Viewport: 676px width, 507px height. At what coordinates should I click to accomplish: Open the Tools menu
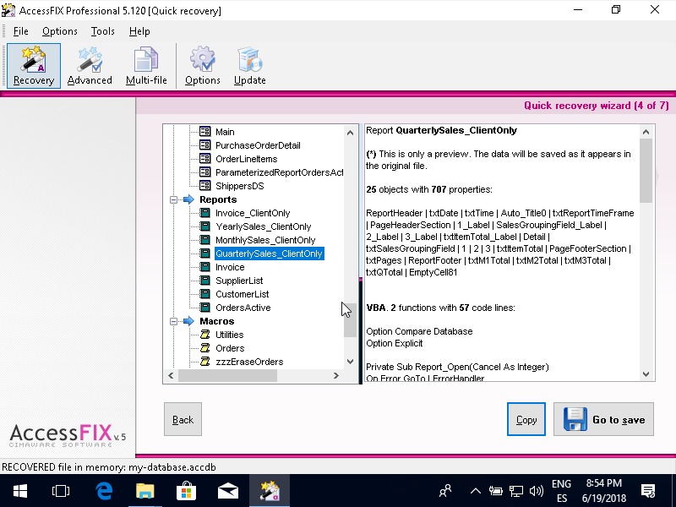click(x=102, y=31)
